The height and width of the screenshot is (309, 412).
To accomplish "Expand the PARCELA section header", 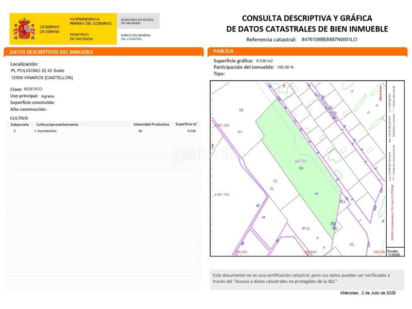I will click(222, 51).
